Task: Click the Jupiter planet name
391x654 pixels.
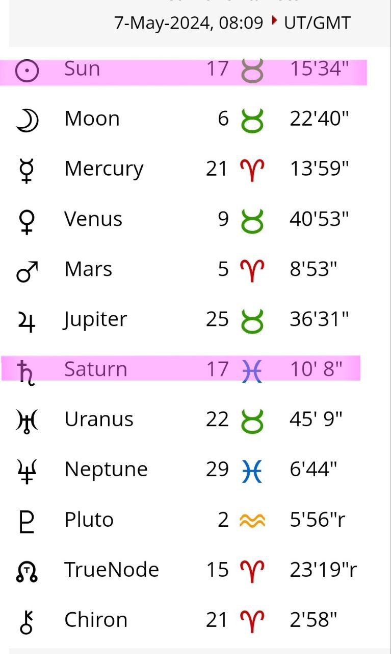Action: [x=95, y=319]
